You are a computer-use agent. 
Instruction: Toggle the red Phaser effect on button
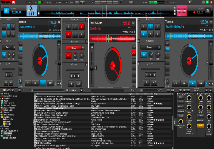(68, 55)
